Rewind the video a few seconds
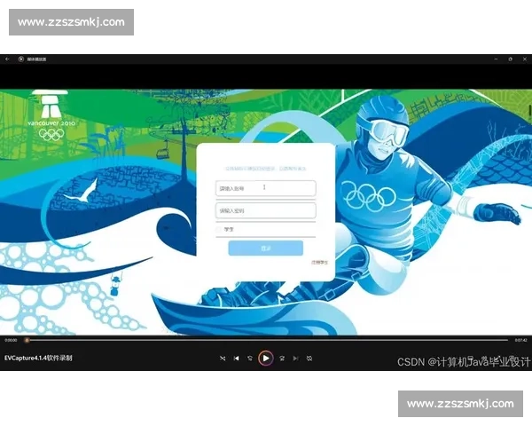Image resolution: width=532 pixels, height=426 pixels. pyautogui.click(x=250, y=359)
